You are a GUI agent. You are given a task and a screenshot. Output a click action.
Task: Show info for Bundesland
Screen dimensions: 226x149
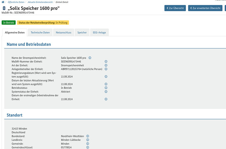click(x=88, y=136)
